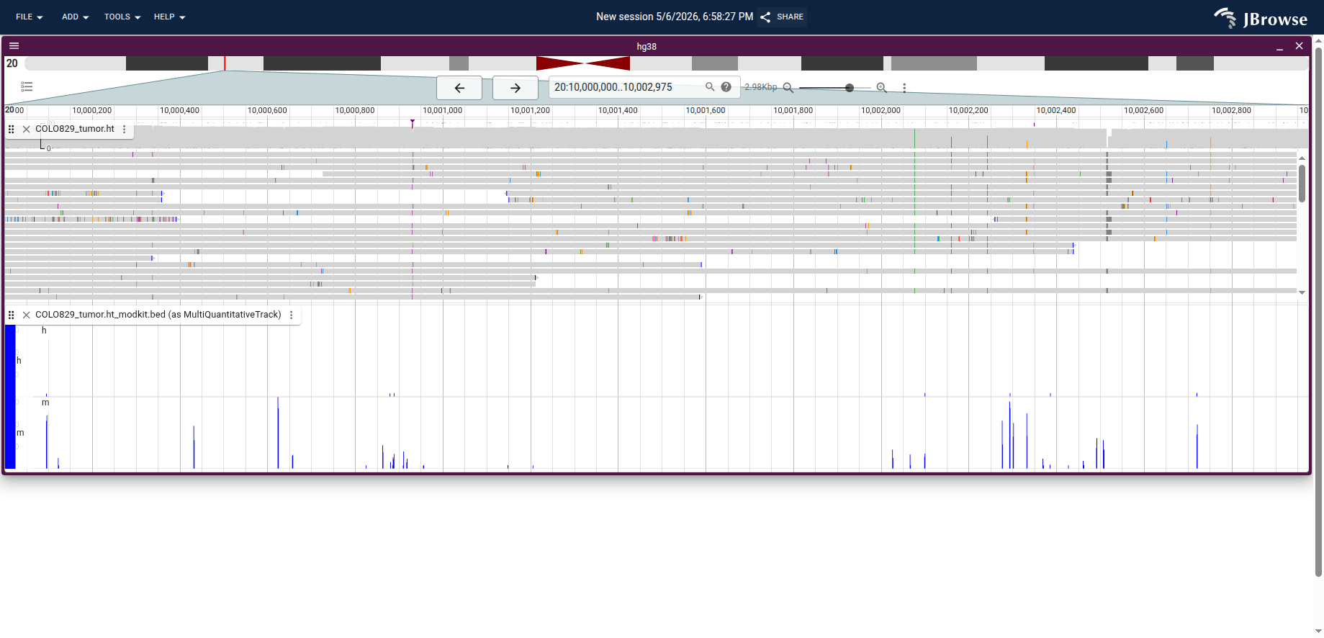Click ruler label 10,001,000
Viewport: 1324px width, 638px height.
(442, 110)
